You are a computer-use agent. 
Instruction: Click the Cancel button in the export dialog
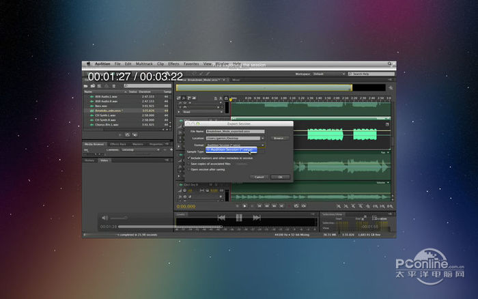pyautogui.click(x=259, y=177)
